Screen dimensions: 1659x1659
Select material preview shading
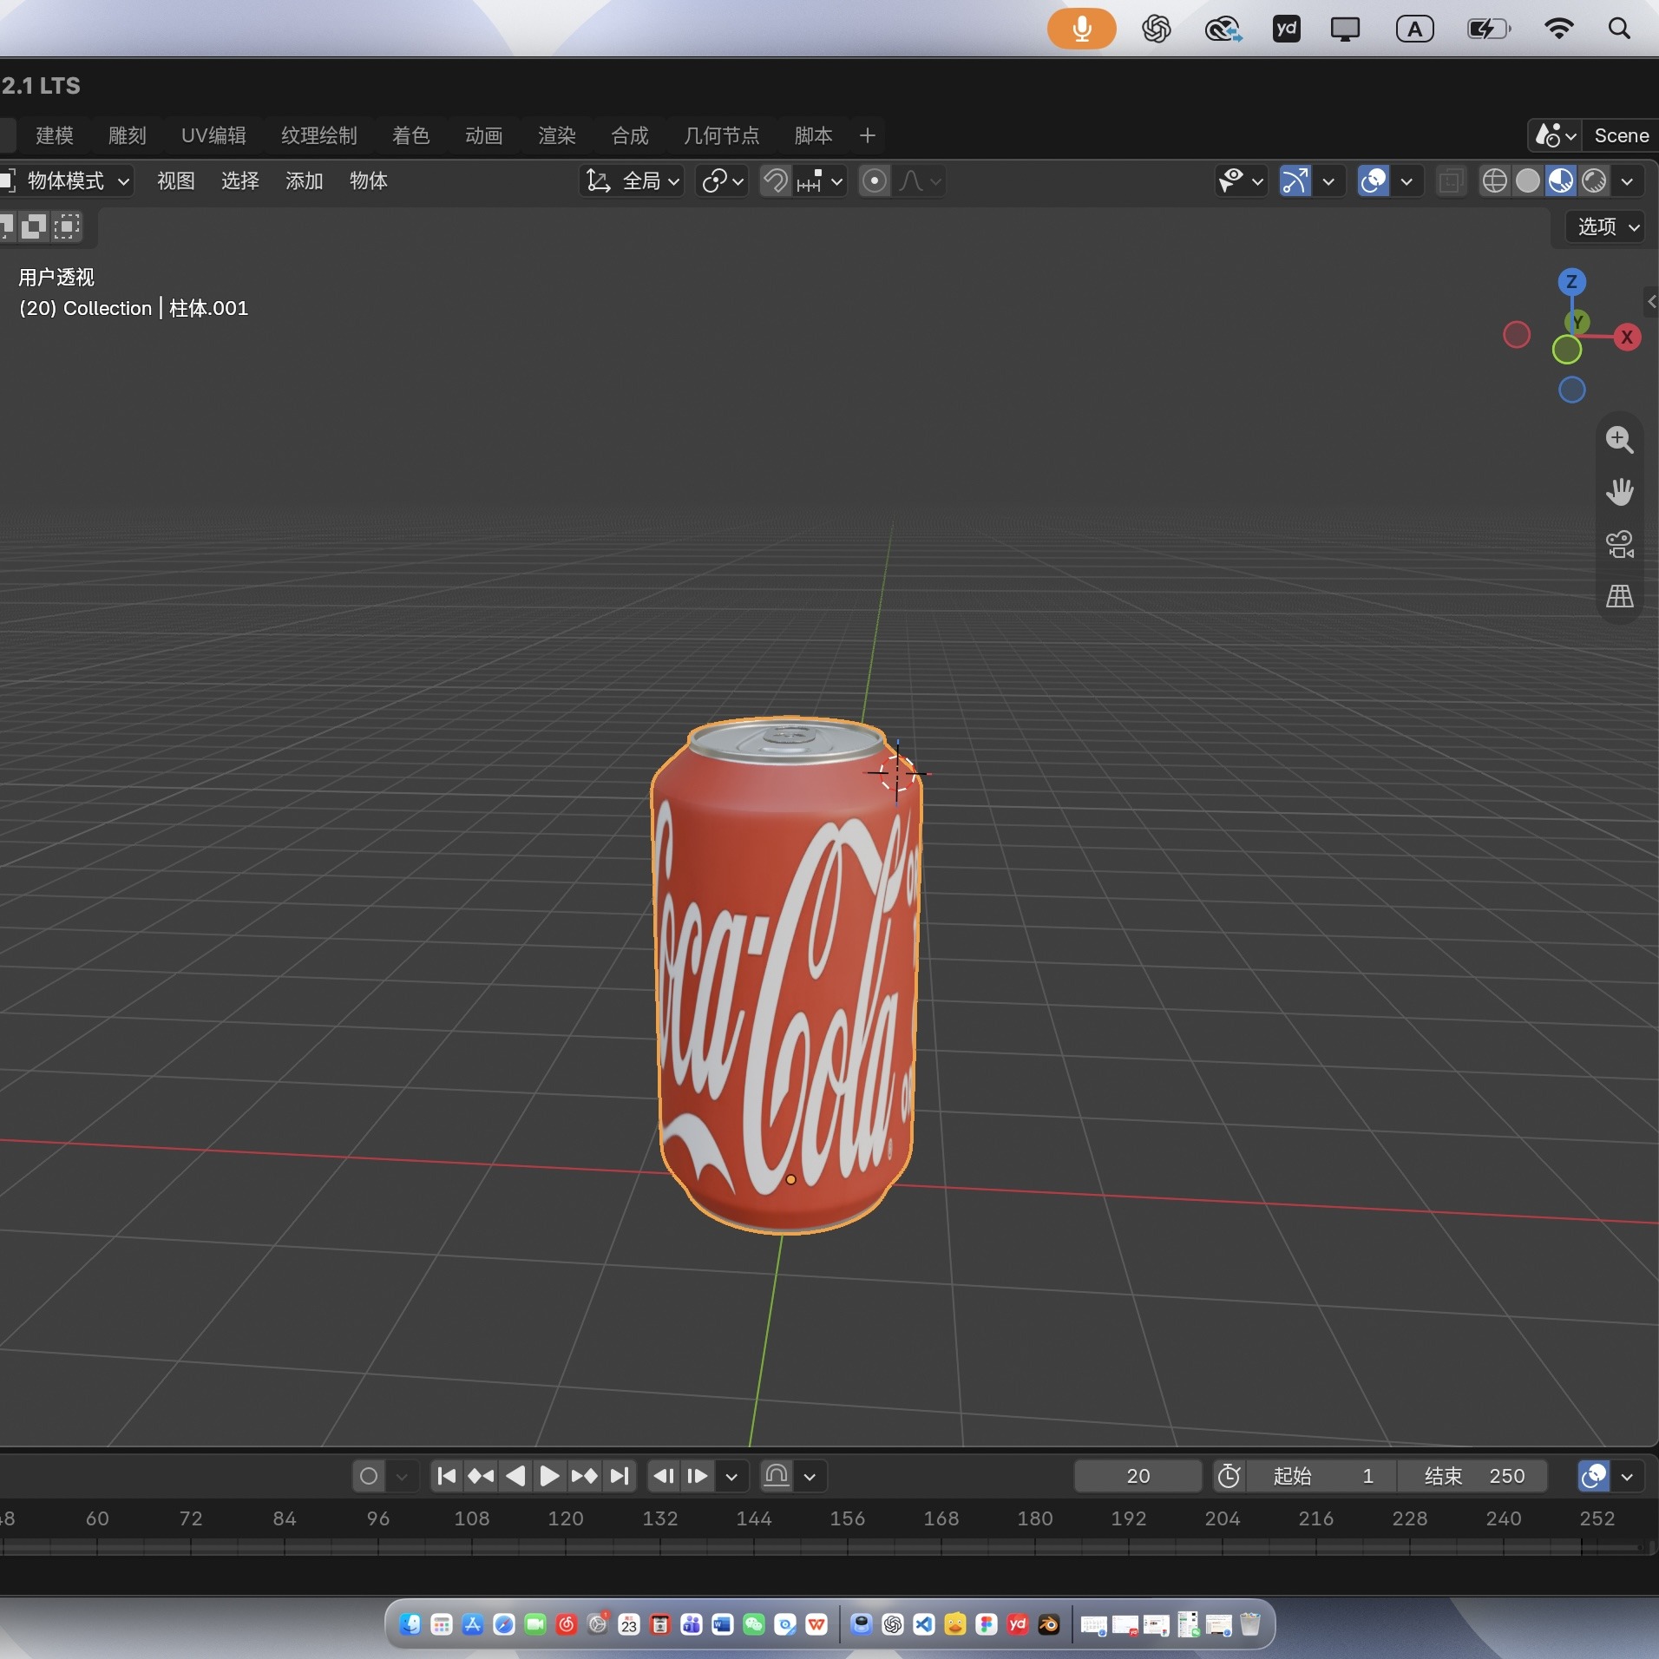1560,180
